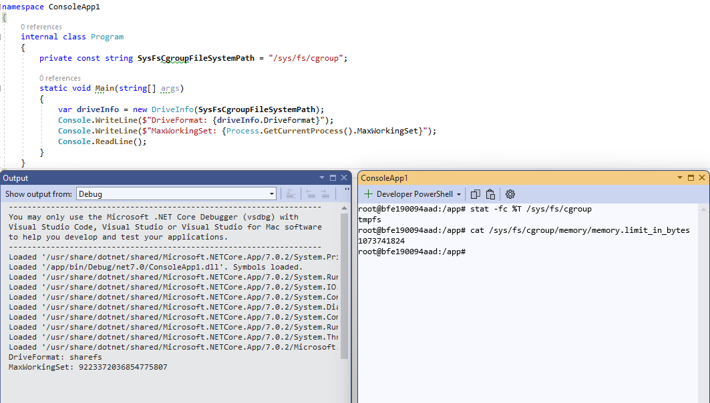
Task: Open the Developer PowerShell shell selector dropdown
Action: click(x=460, y=193)
